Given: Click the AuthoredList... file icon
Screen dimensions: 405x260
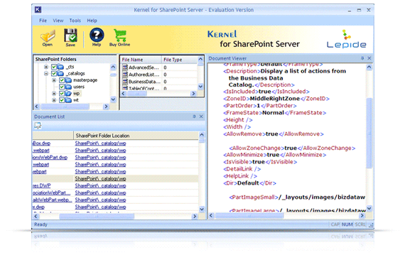Looking at the screenshot, I should 125,75.
